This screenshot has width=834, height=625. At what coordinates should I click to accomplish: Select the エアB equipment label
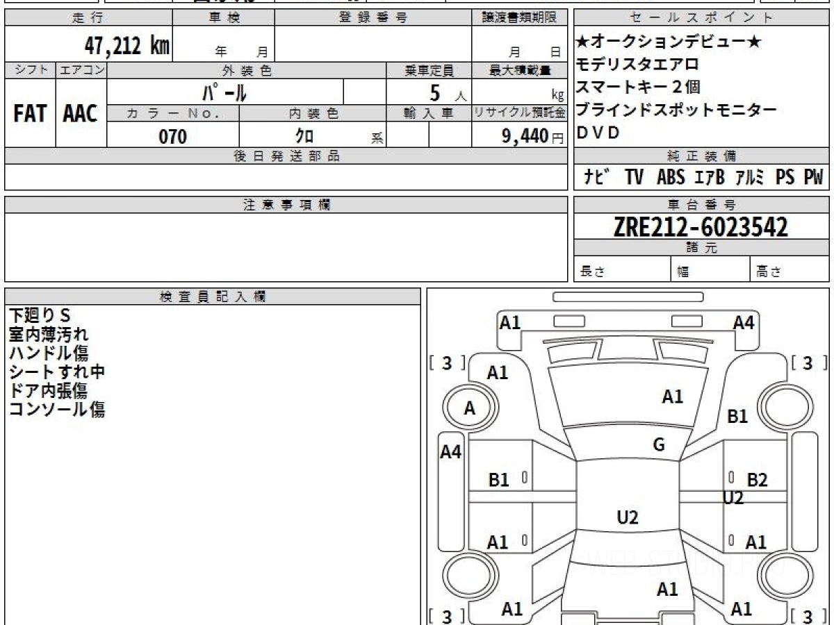(710, 177)
